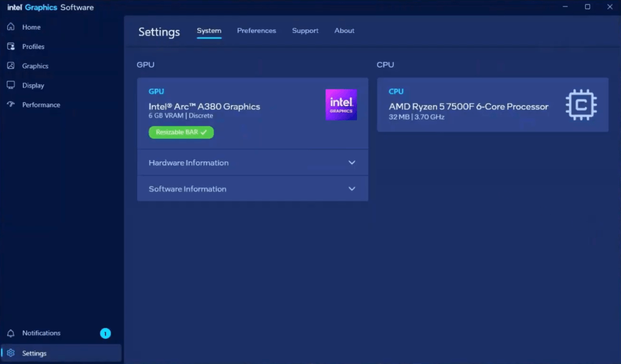Open Notifications label in sidebar
Image resolution: width=621 pixels, height=364 pixels.
click(41, 333)
